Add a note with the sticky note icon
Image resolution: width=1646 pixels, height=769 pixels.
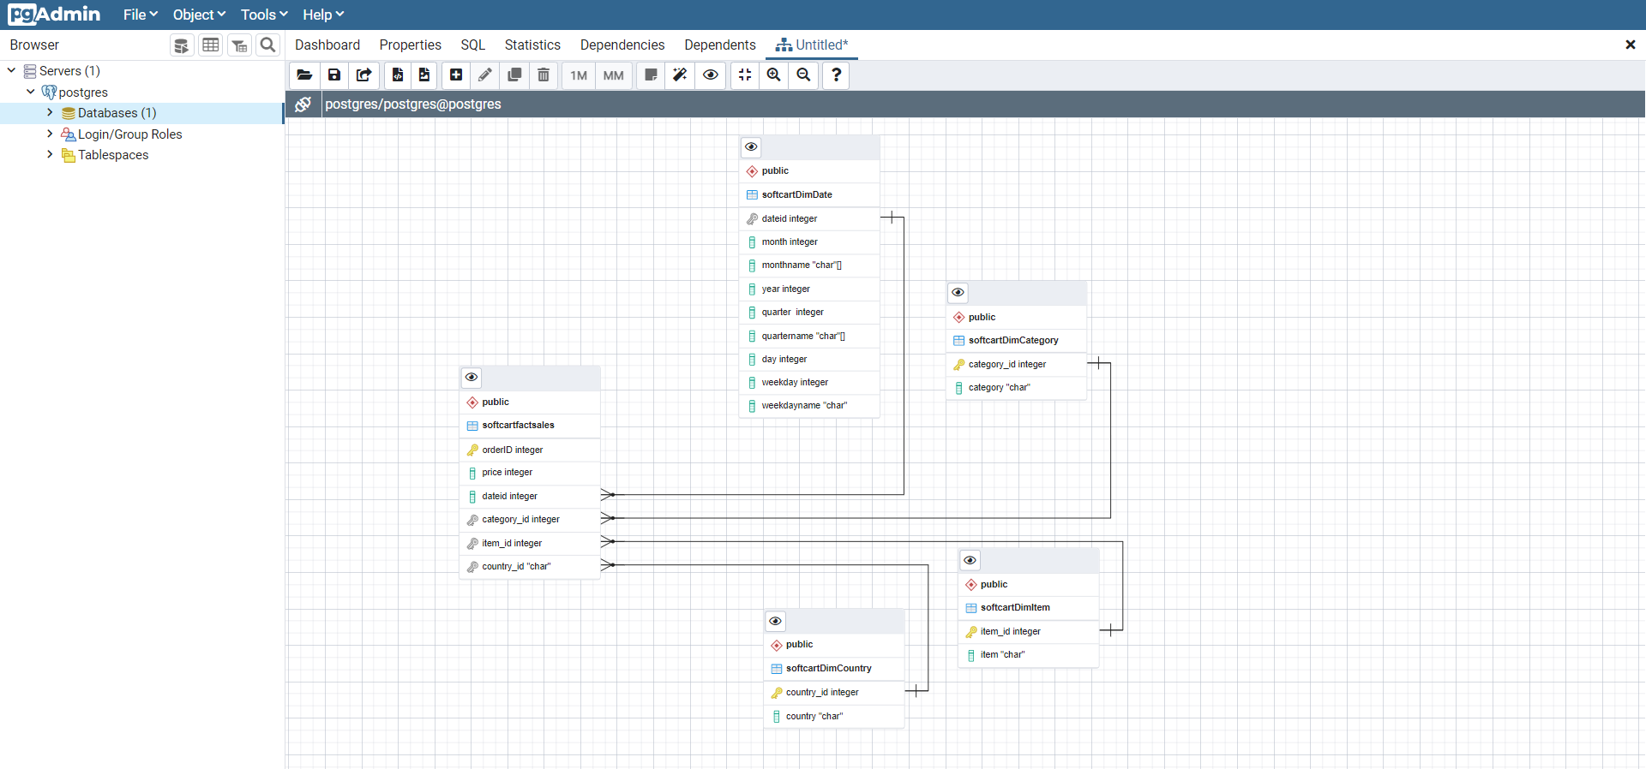(652, 75)
